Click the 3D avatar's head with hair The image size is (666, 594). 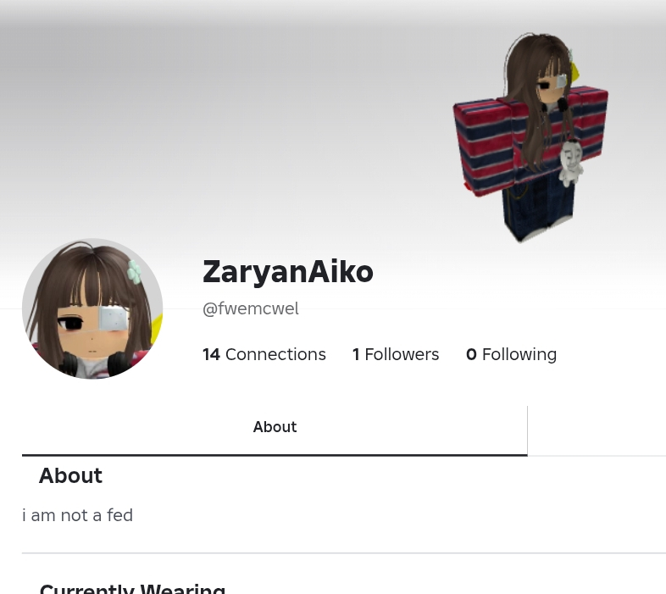[x=540, y=71]
